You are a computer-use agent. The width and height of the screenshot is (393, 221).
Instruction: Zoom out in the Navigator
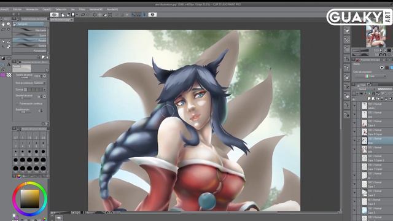381,50
